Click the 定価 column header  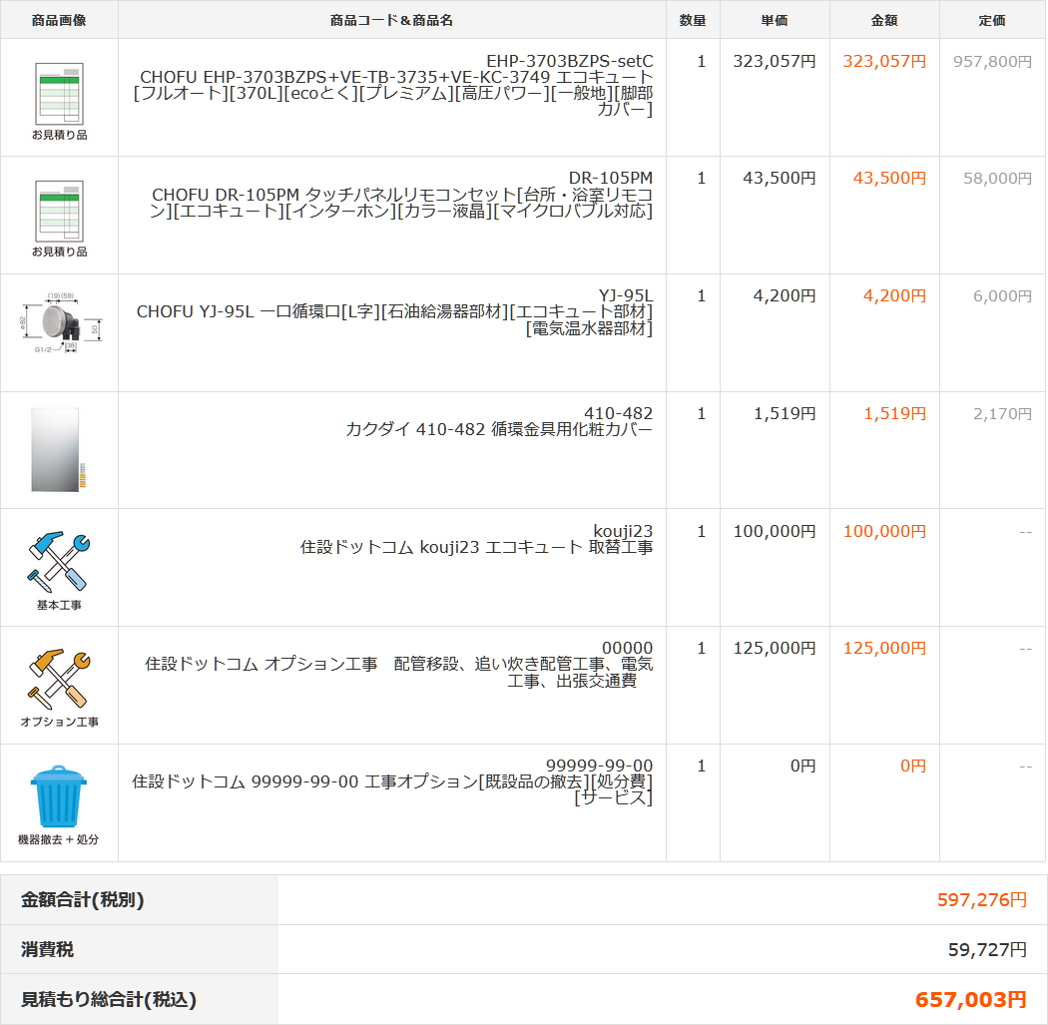[992, 20]
